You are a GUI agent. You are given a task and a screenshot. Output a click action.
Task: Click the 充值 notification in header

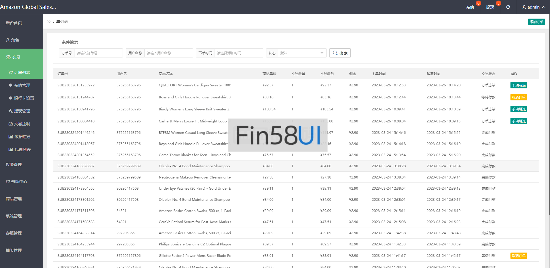tap(470, 7)
